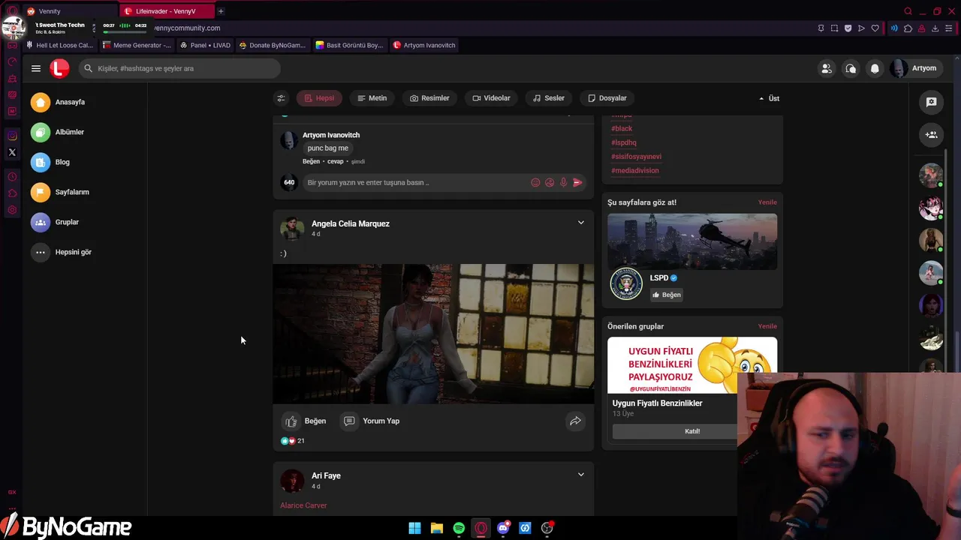This screenshot has width=961, height=540.
Task: Open the #lspdhq hashtag
Action: pyautogui.click(x=624, y=142)
